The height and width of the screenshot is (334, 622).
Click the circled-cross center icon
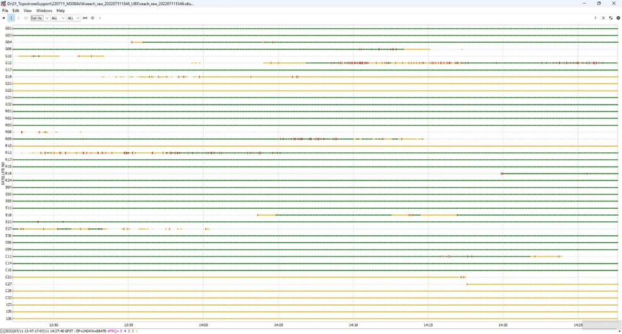point(92,18)
